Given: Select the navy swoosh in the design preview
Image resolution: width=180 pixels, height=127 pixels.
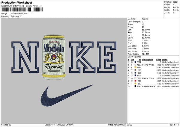Looking at the screenshot, I should click(x=67, y=96).
